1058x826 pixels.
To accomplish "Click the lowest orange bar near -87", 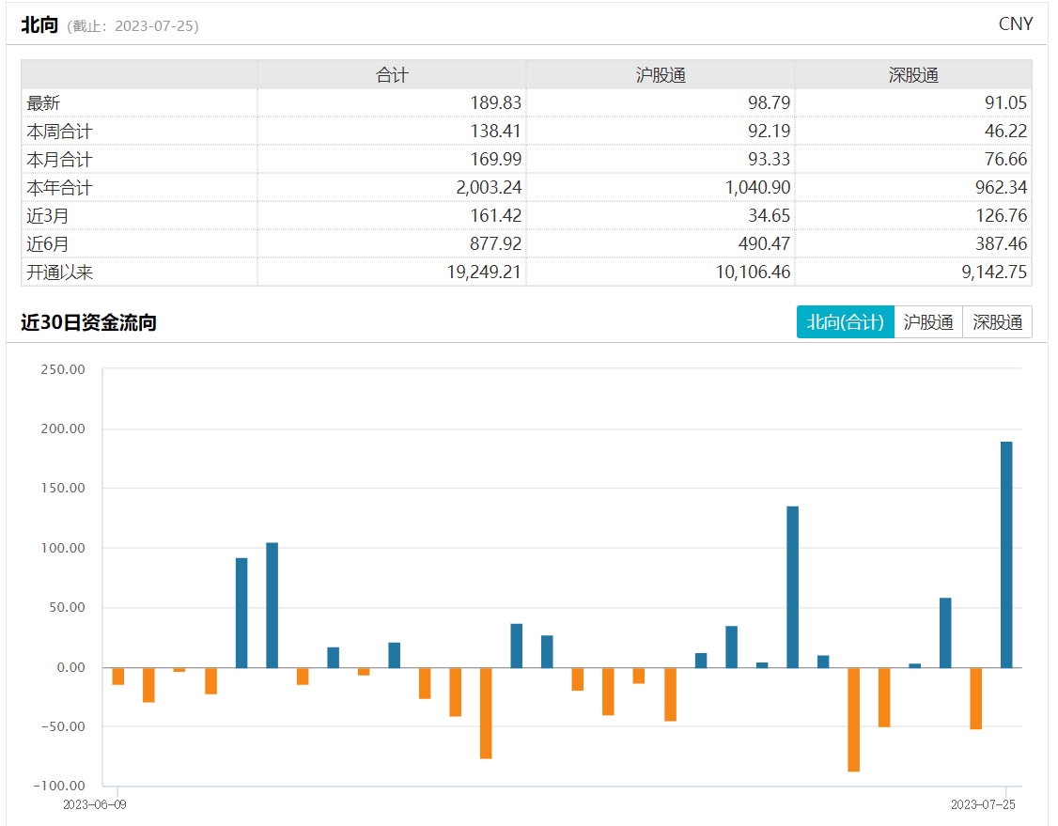I will click(x=853, y=719).
